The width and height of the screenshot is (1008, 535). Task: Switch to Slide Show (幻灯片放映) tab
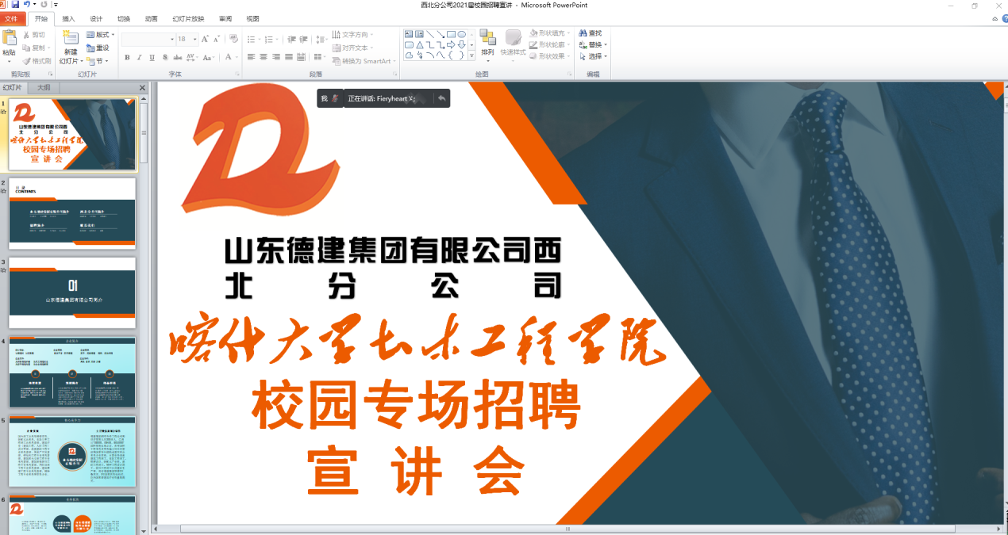[188, 18]
